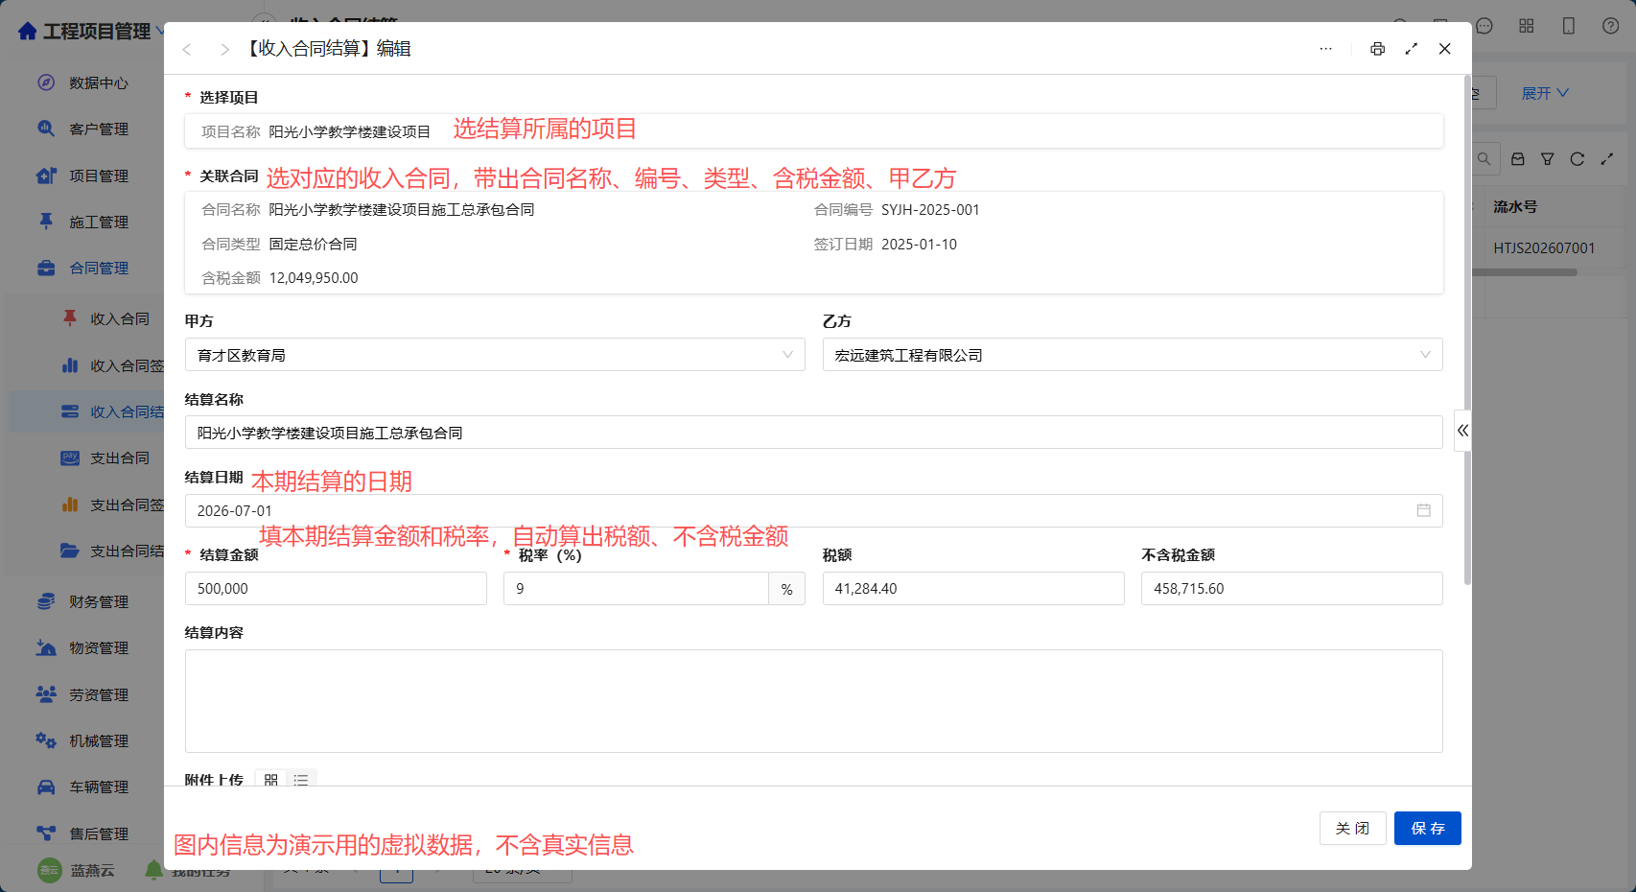Collapse the side panel with double chevron
1636x892 pixels.
[1462, 431]
